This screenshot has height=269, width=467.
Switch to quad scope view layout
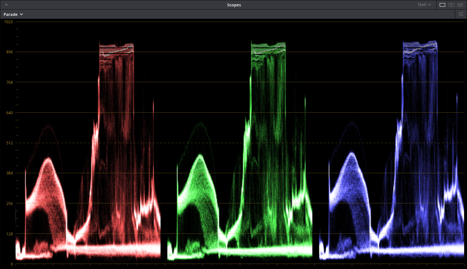[x=460, y=5]
